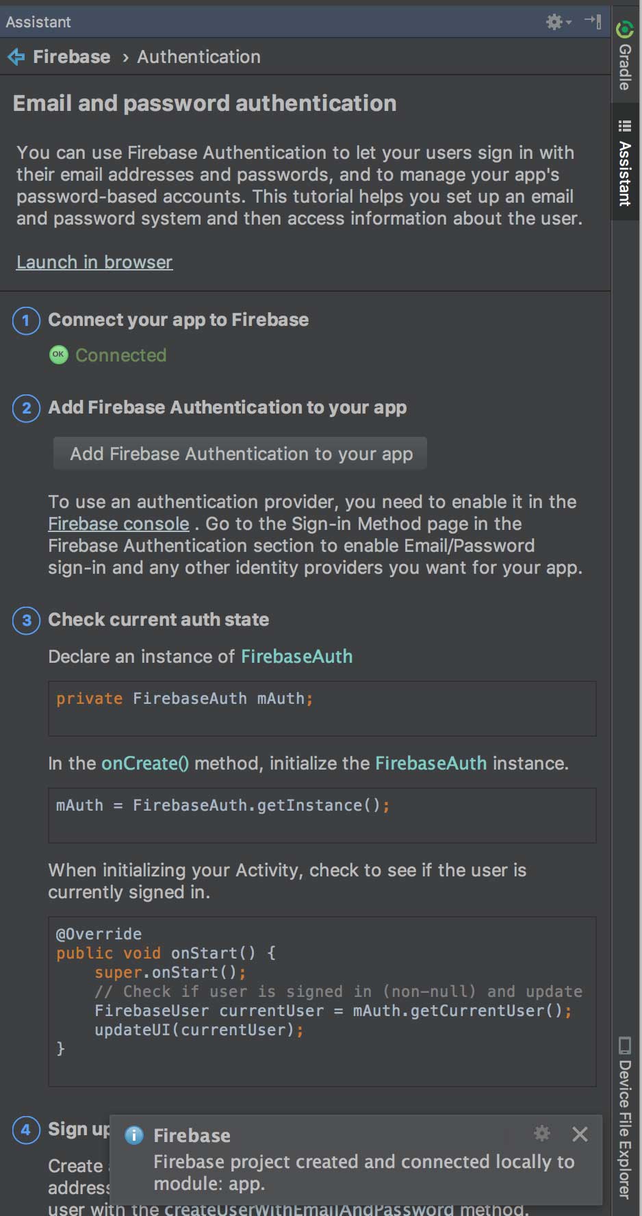Open the Gradle side tab

coord(625,58)
